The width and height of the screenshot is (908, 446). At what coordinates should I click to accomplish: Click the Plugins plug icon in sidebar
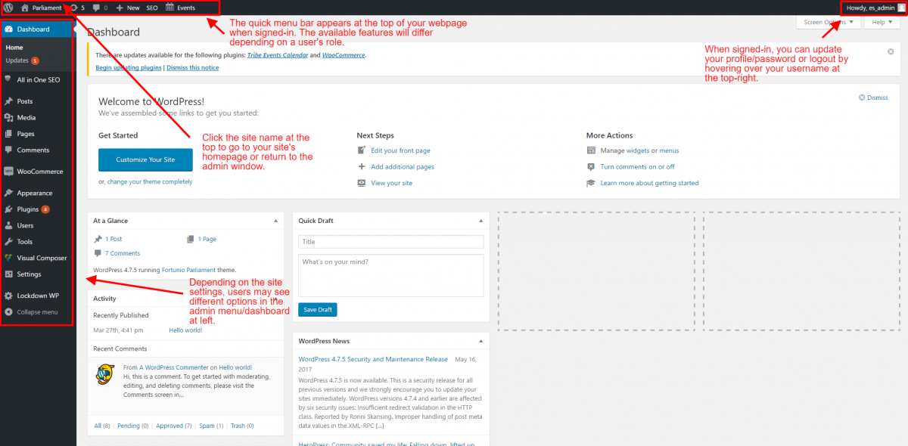pyautogui.click(x=8, y=209)
